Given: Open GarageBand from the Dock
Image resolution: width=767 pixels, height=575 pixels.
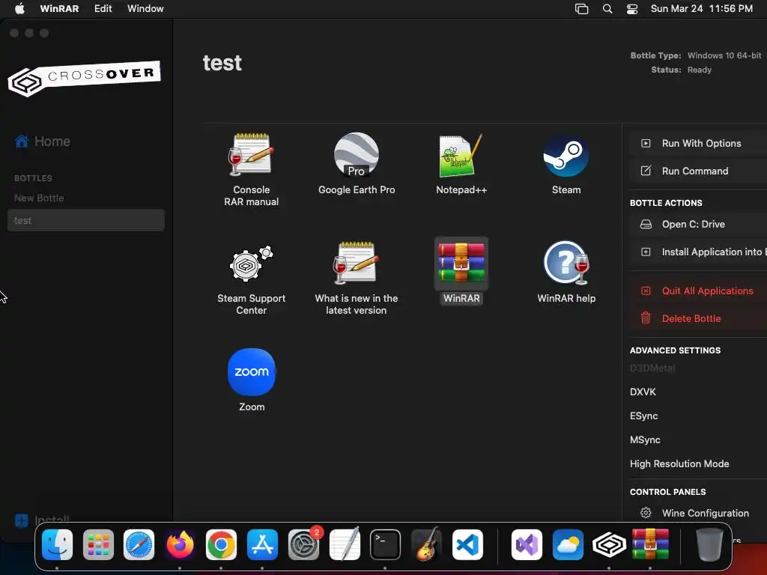Looking at the screenshot, I should click(x=426, y=545).
